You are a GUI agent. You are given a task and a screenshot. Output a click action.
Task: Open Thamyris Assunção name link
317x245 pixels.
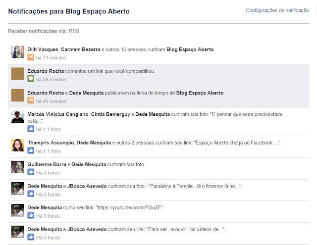click(x=51, y=143)
